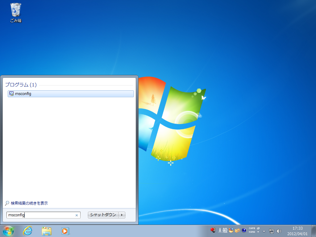Click the Windows Start orb
The image size is (316, 237).
point(8,231)
